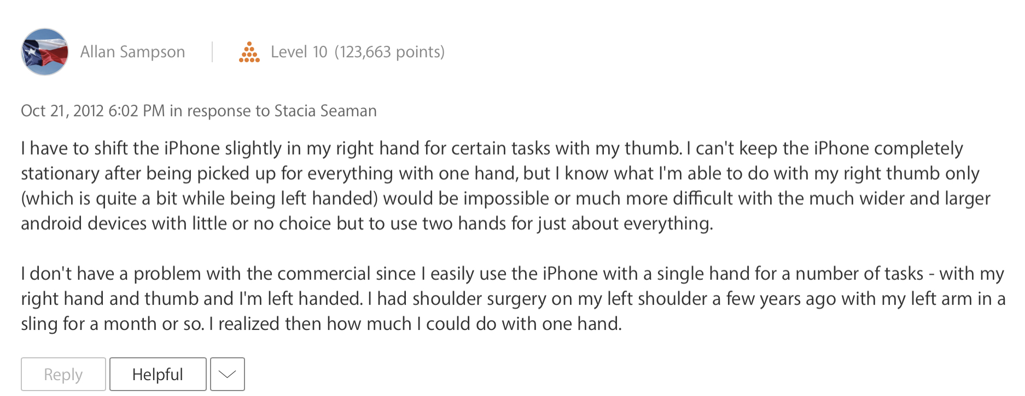Mark the post as Helpful
The height and width of the screenshot is (396, 1025).
[158, 374]
